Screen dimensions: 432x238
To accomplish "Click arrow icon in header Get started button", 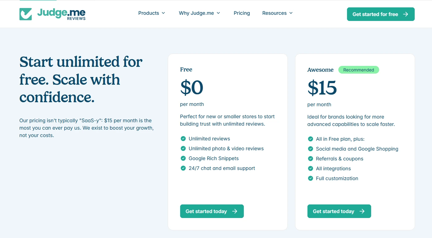I will coord(406,14).
